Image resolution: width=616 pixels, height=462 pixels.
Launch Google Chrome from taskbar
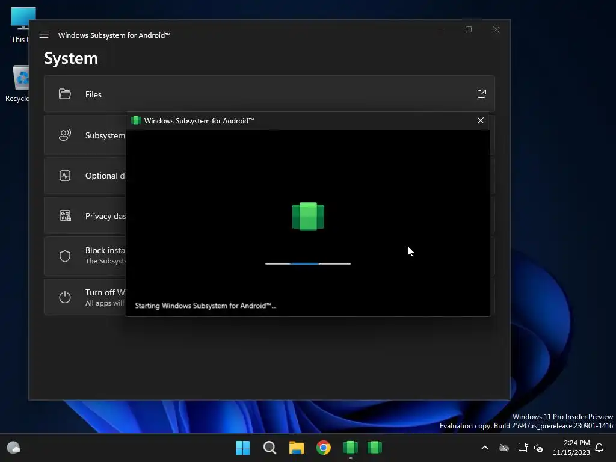pyautogui.click(x=323, y=448)
